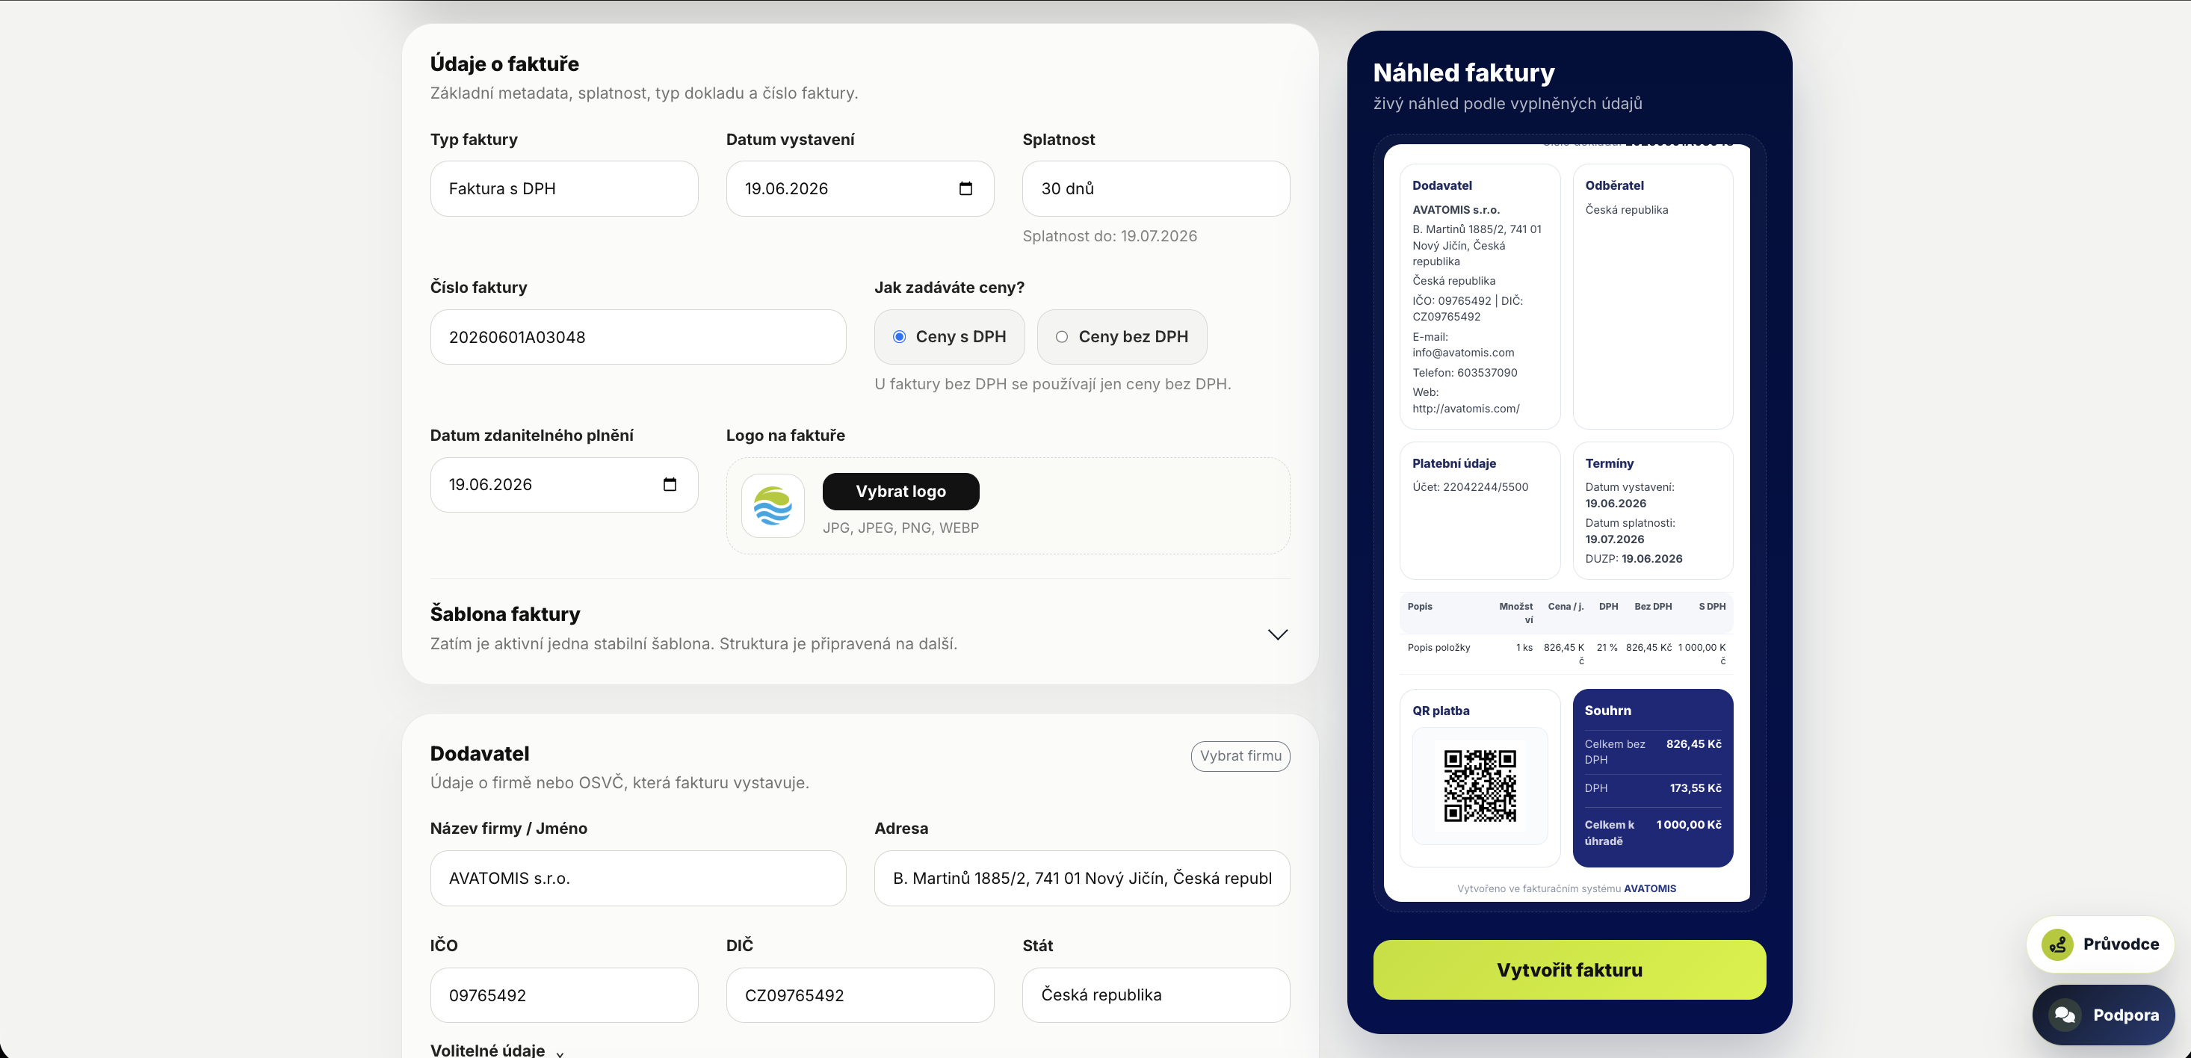Click the QR platba code image
2191x1058 pixels.
[1480, 786]
